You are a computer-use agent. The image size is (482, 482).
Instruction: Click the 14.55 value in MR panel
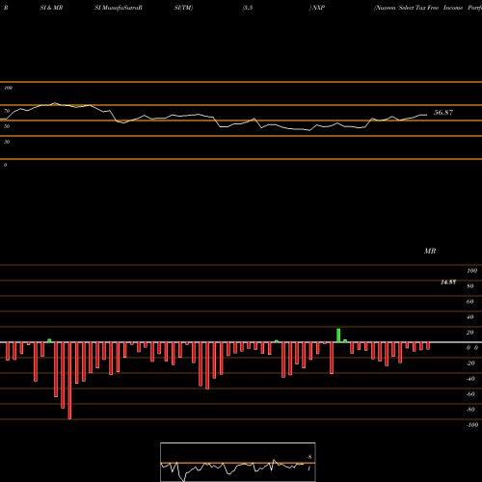point(448,282)
